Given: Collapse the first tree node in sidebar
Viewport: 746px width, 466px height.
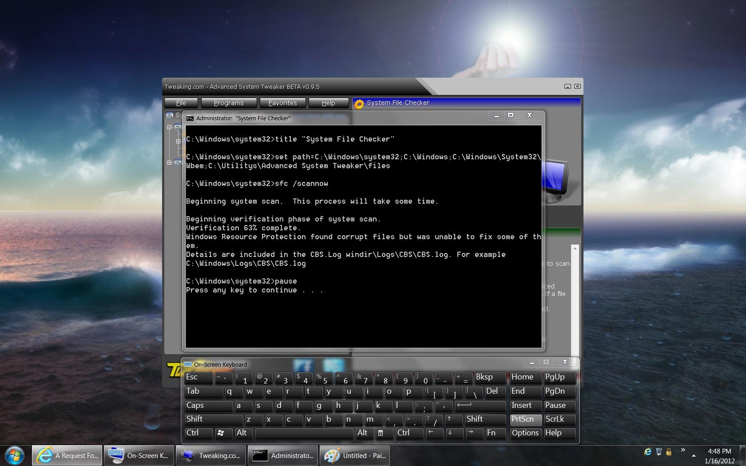Looking at the screenshot, I should coord(170,127).
